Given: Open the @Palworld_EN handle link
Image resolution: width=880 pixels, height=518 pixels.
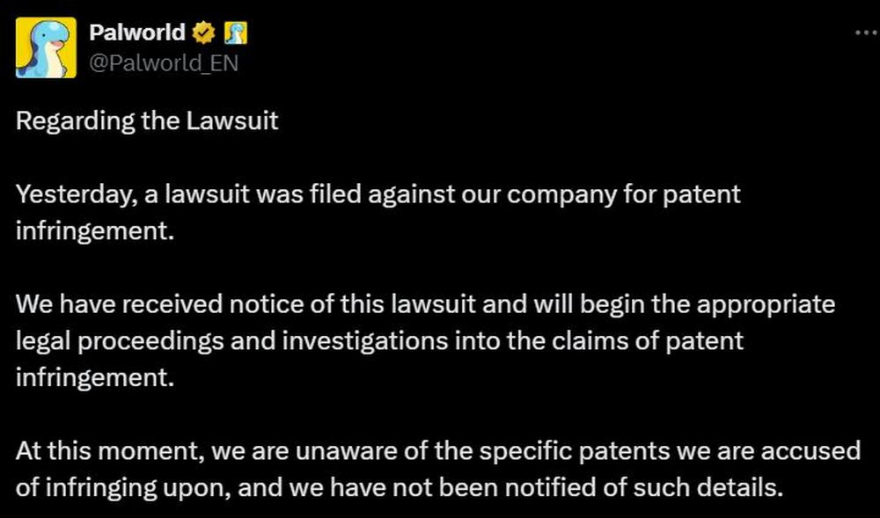Looking at the screenshot, I should point(164,63).
